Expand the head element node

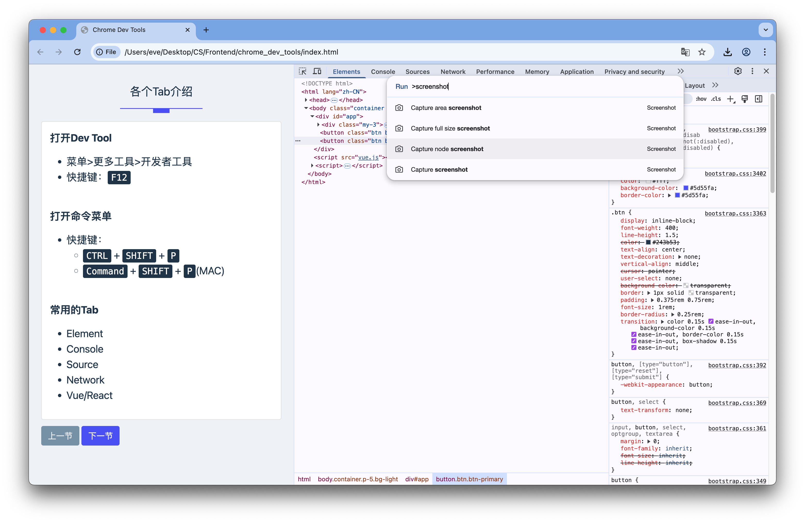pos(306,100)
